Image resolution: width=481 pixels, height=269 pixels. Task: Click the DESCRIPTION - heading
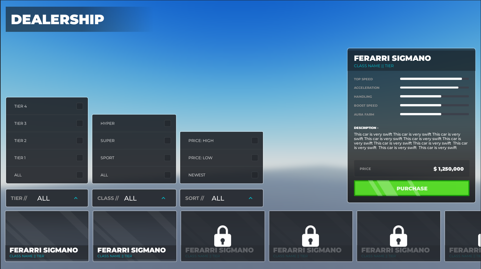coord(366,128)
